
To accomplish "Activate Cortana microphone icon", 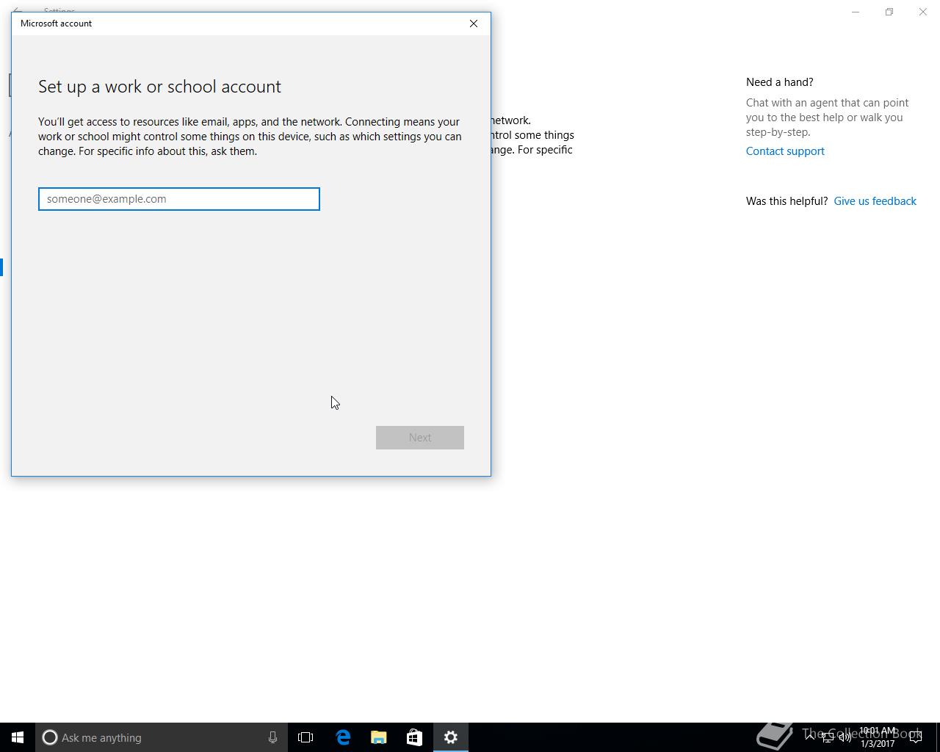I will 272,737.
